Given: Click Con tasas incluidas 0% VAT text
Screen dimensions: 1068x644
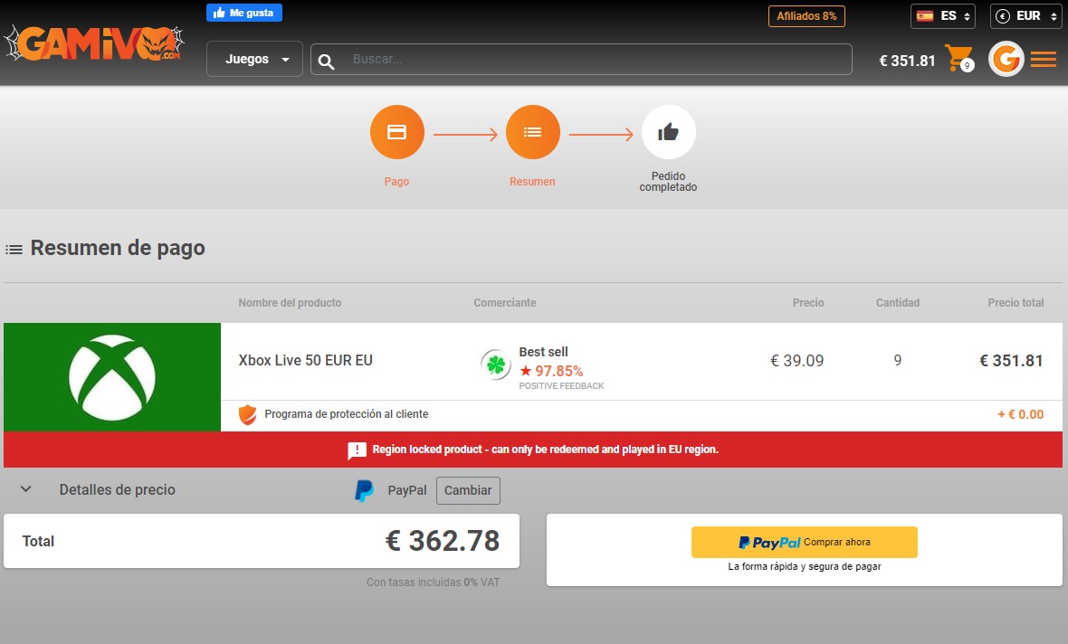Looking at the screenshot, I should [x=434, y=582].
